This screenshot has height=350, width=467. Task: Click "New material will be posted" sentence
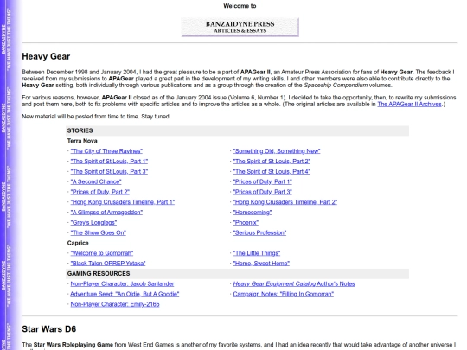[x=96, y=117]
